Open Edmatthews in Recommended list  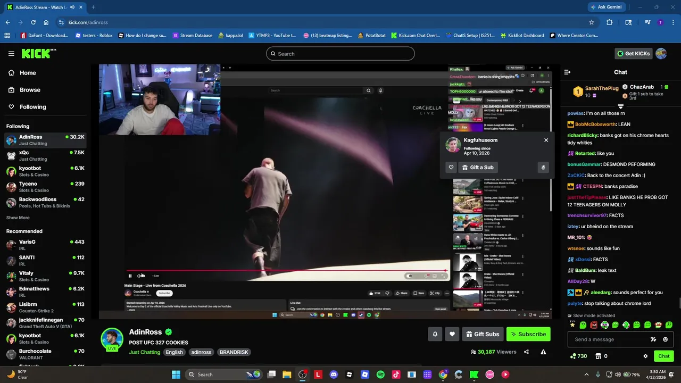(45, 292)
